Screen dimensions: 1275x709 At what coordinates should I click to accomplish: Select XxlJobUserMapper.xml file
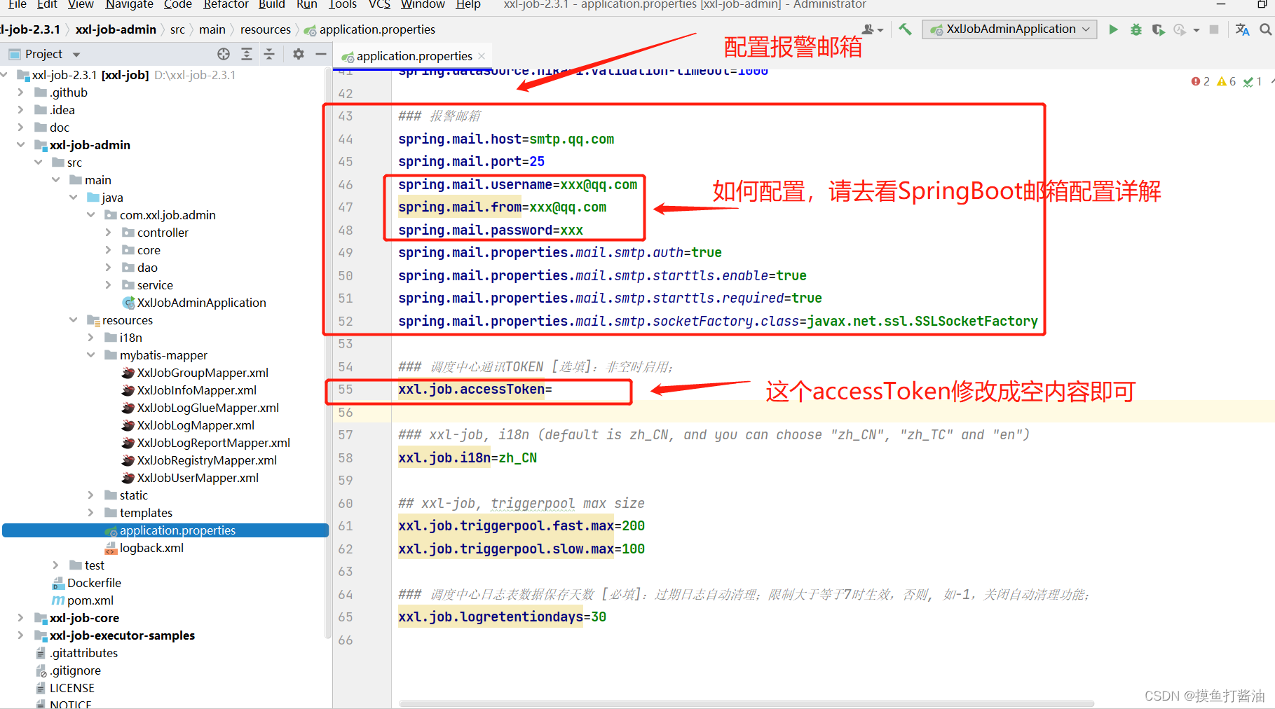[x=191, y=478]
